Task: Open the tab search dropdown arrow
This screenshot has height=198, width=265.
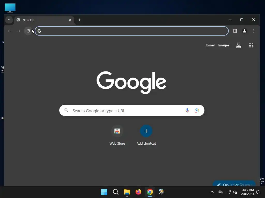Action: click(9, 20)
